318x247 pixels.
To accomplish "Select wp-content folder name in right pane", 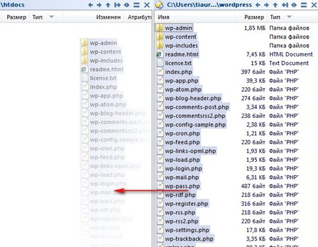I will coord(181,37).
